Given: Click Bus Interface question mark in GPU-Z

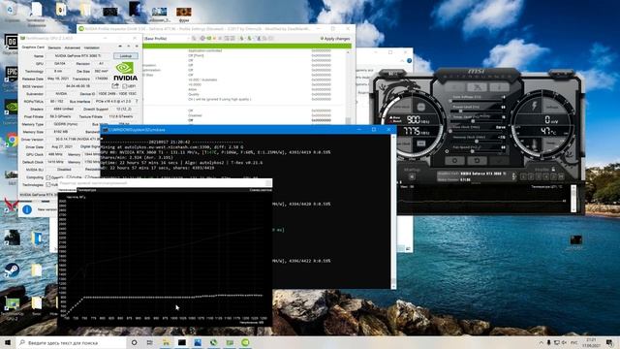Looking at the screenshot, I should click(x=137, y=101).
